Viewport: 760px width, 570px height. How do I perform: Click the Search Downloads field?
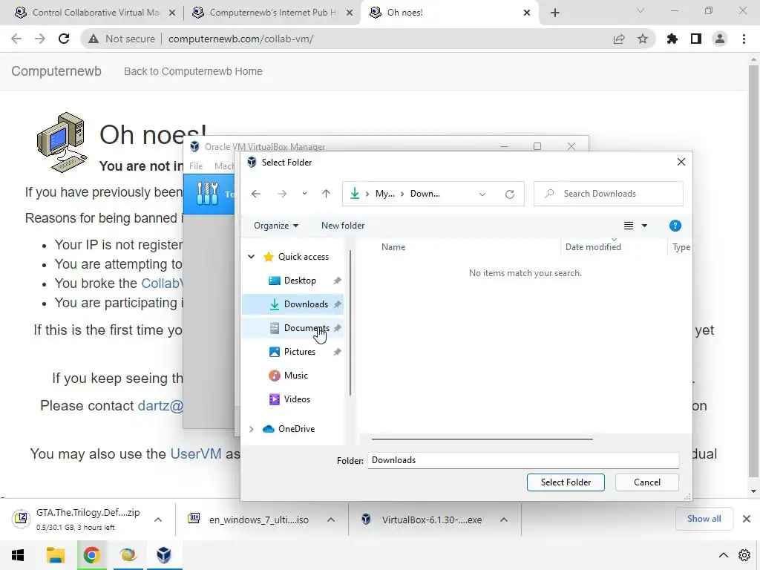pyautogui.click(x=609, y=194)
